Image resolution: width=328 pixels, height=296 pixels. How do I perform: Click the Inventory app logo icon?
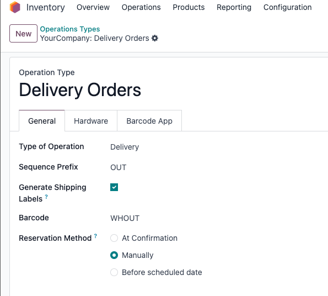(15, 7)
